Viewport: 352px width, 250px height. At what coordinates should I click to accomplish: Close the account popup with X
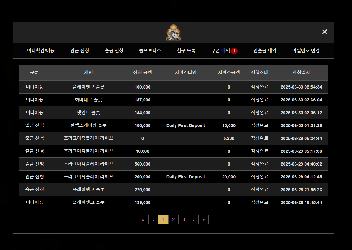click(325, 32)
